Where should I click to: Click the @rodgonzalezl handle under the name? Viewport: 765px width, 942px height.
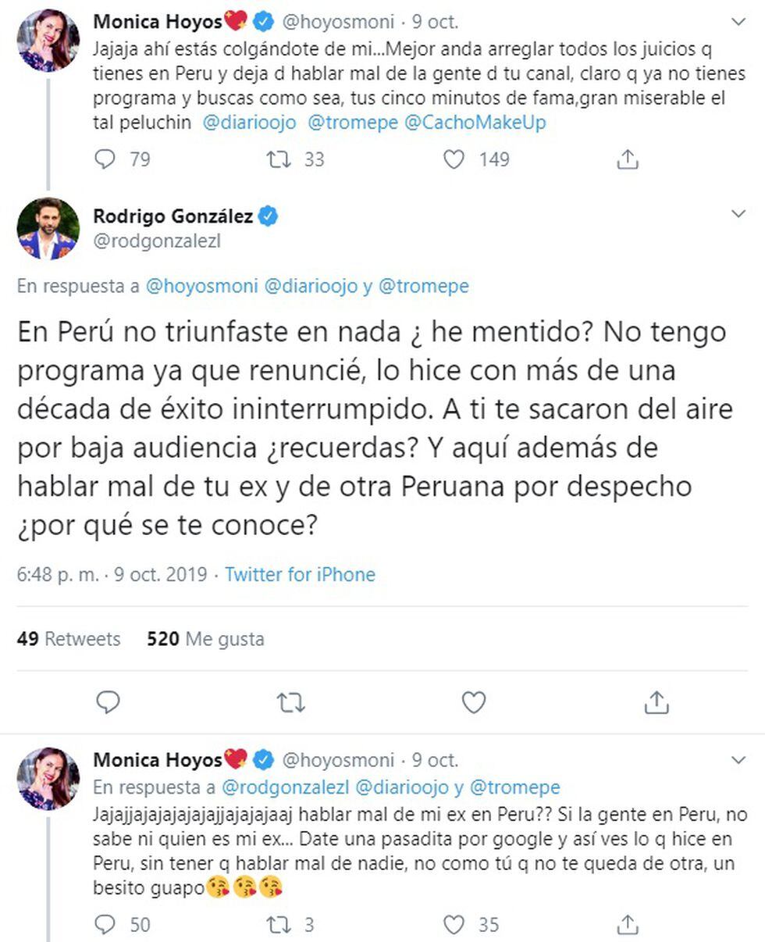click(x=157, y=241)
